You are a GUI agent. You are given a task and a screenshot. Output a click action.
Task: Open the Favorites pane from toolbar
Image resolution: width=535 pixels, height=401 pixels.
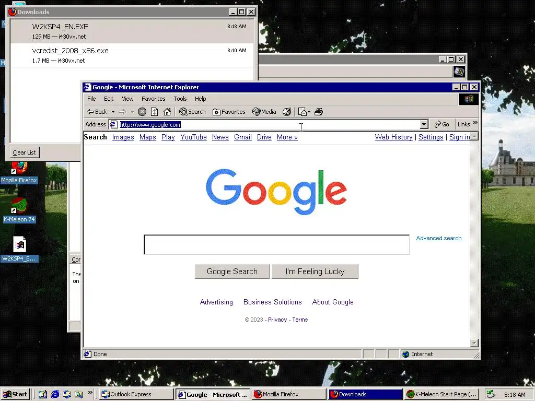(x=229, y=112)
